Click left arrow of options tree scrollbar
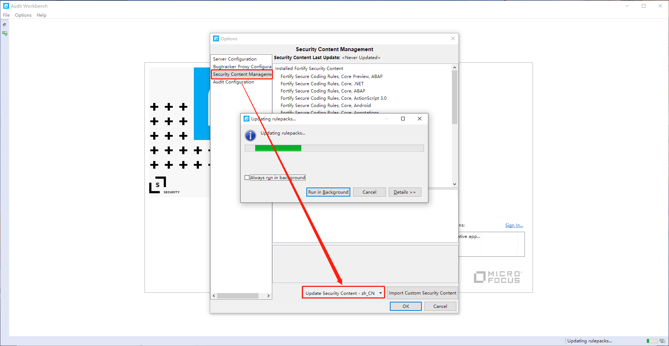 click(x=214, y=296)
